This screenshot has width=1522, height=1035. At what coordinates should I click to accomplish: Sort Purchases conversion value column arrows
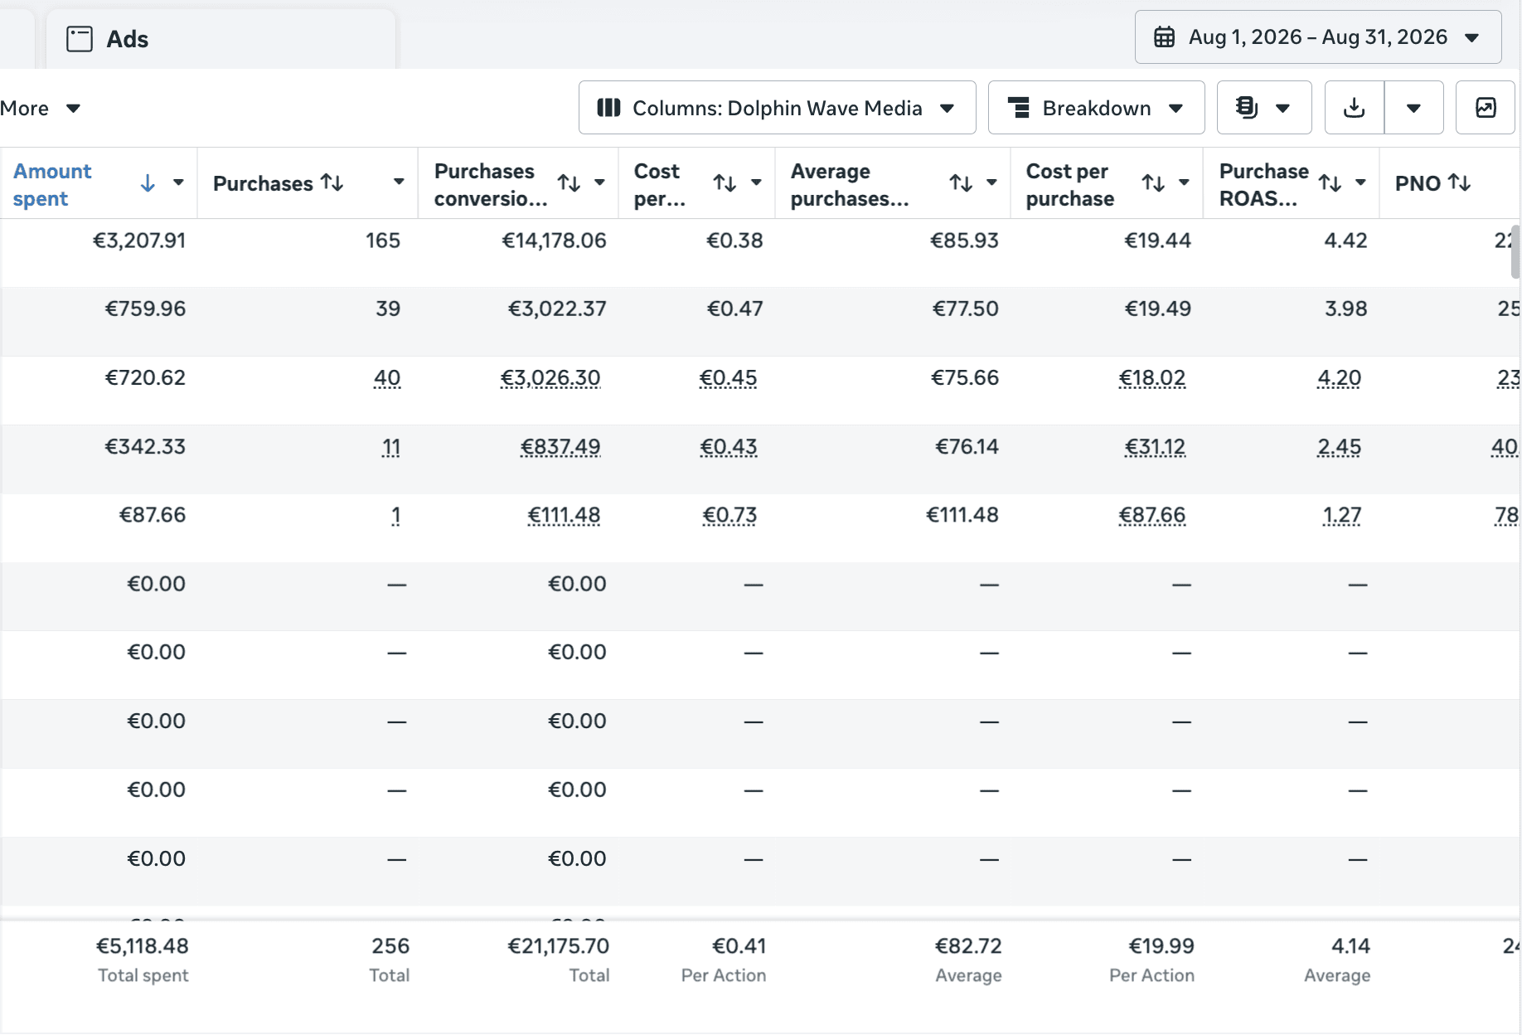pyautogui.click(x=569, y=182)
